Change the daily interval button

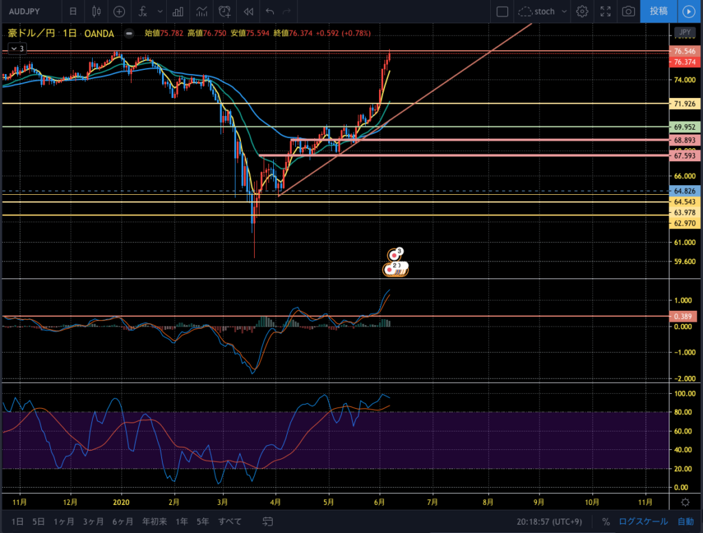[x=73, y=11]
